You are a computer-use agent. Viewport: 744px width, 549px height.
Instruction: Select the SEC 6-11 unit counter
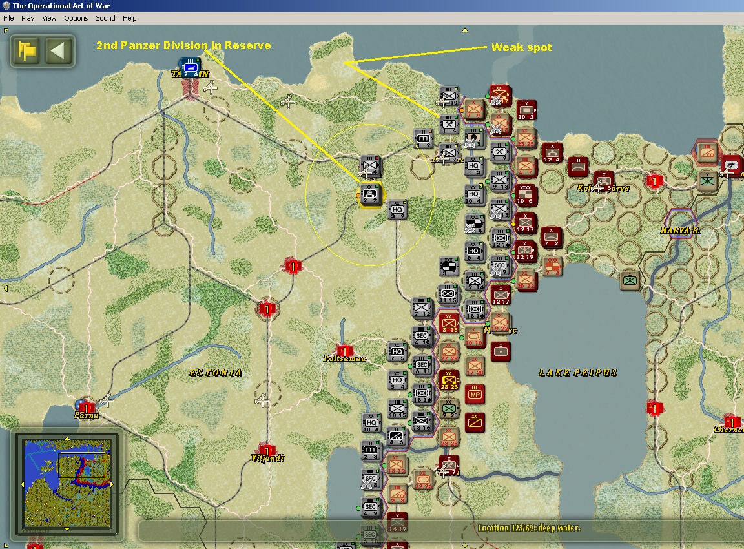[422, 365]
